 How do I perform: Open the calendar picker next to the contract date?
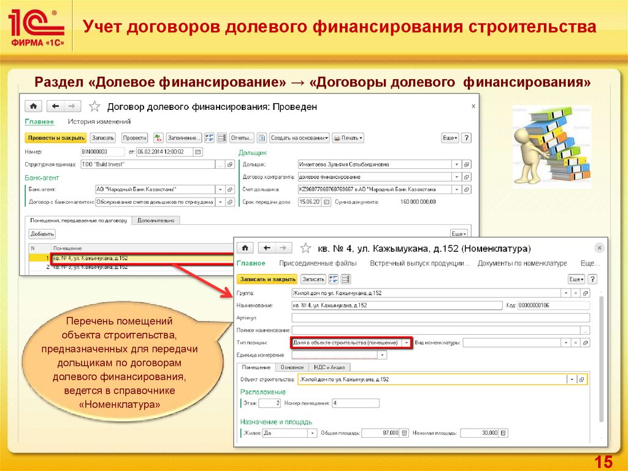[197, 152]
